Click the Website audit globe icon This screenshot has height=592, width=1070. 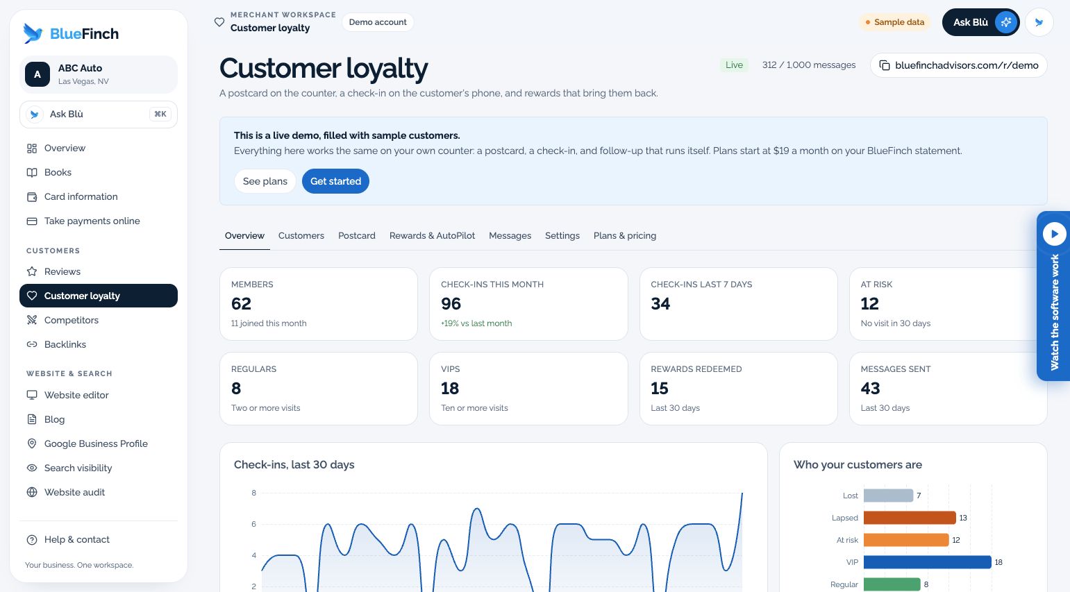tap(32, 492)
